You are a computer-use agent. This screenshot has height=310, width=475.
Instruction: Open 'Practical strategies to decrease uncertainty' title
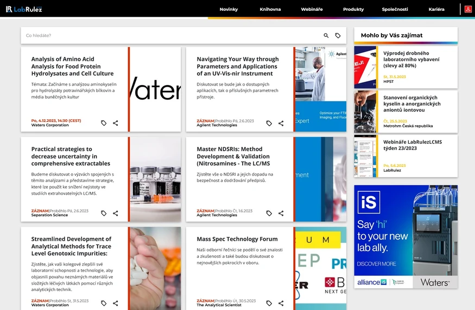coord(71,156)
